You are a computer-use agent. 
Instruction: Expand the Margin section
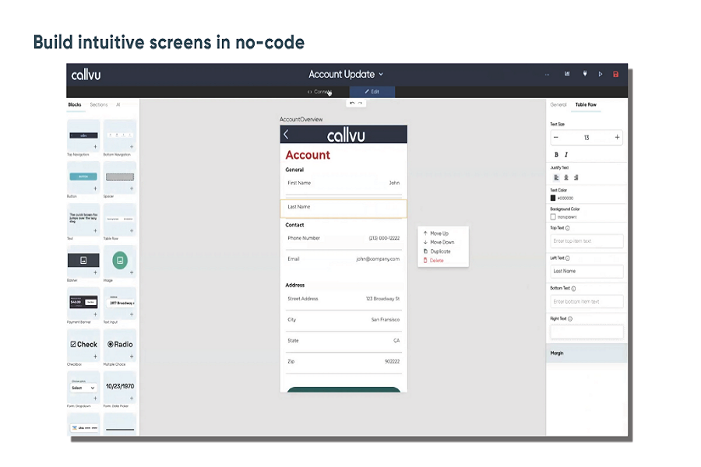click(x=587, y=353)
